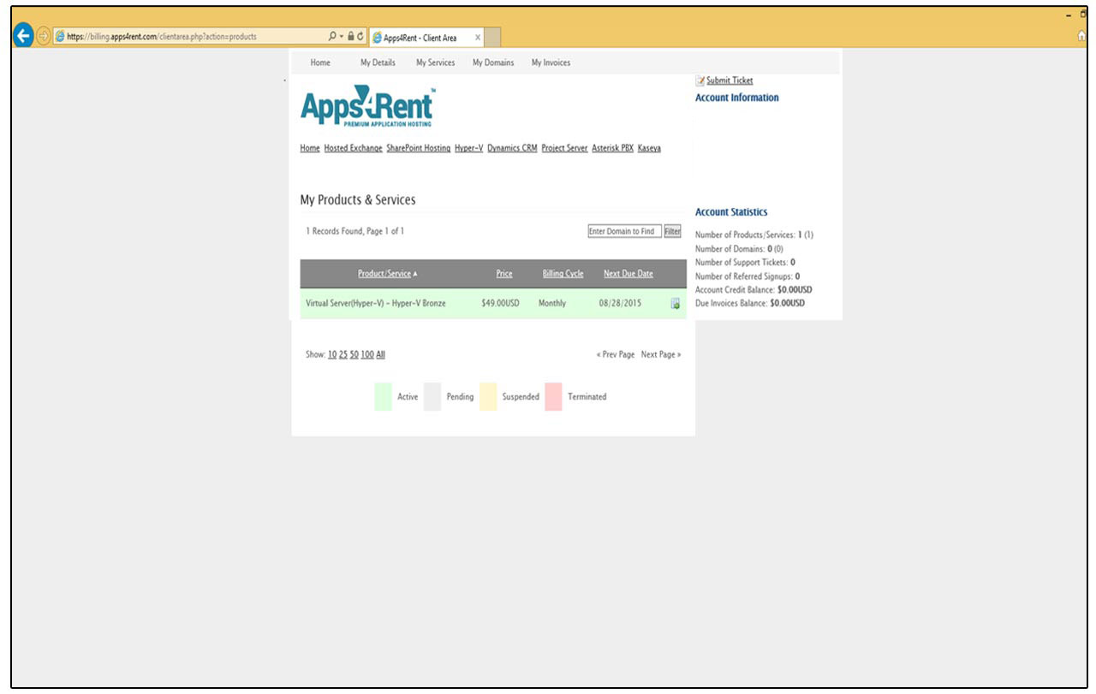Image resolution: width=1096 pixels, height=694 pixels.
Task: Select Virtual Server(Hyper-V) - Hyper-V Bronze row
Action: (x=493, y=303)
